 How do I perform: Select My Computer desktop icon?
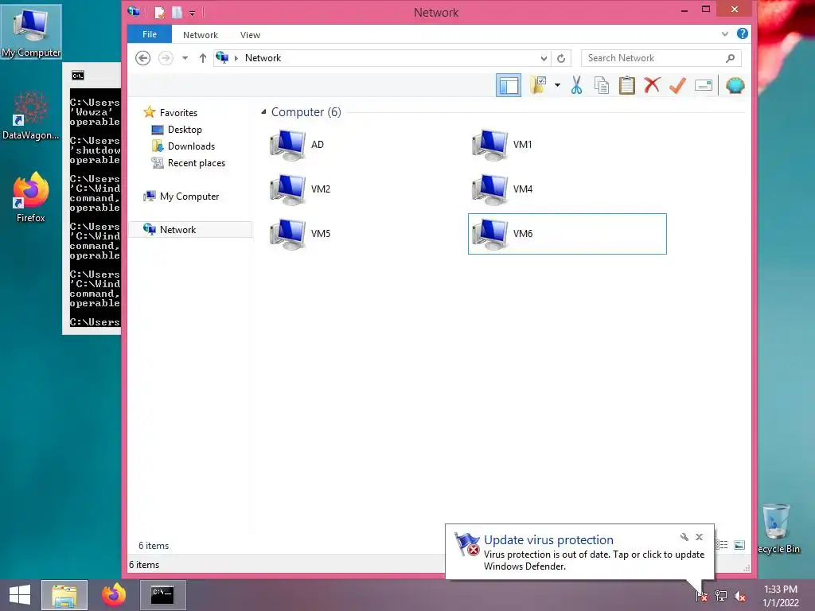[31, 32]
